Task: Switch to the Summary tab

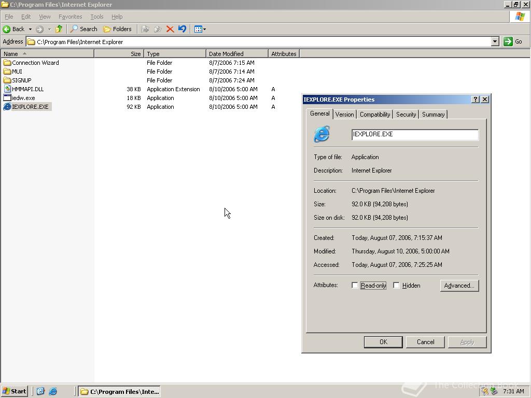Action: [x=433, y=115]
